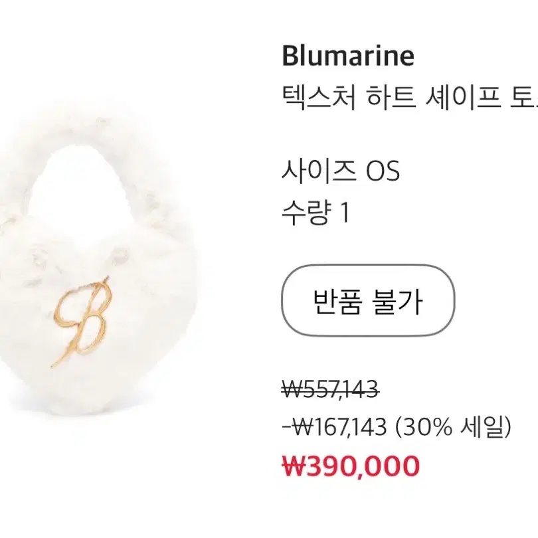Image resolution: width=538 pixels, height=538 pixels.
Task: Open the Blumarine brand name link
Action: tap(348, 56)
